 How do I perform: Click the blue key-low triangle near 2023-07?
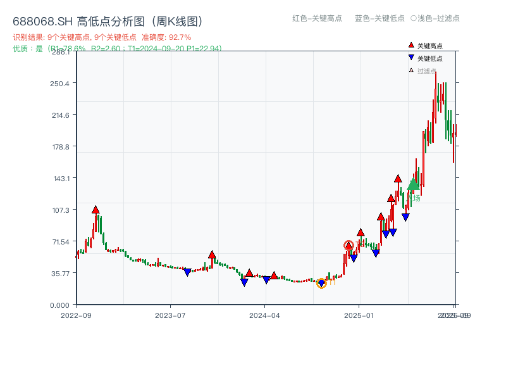(188, 272)
